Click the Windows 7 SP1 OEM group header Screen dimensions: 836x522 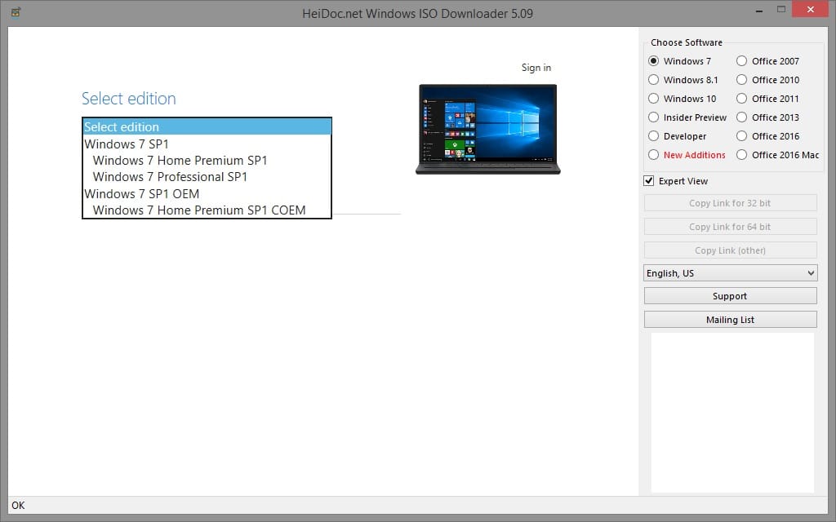pos(207,193)
